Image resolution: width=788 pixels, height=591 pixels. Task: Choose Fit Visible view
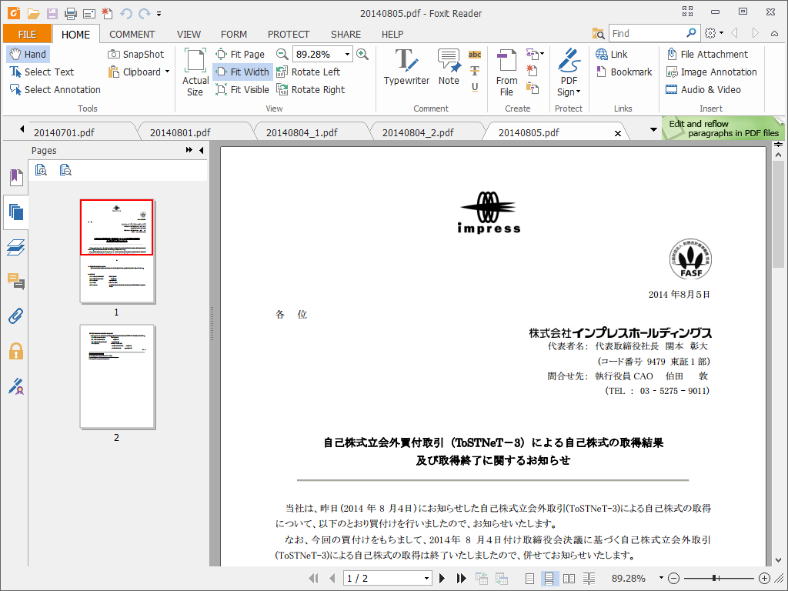click(242, 89)
